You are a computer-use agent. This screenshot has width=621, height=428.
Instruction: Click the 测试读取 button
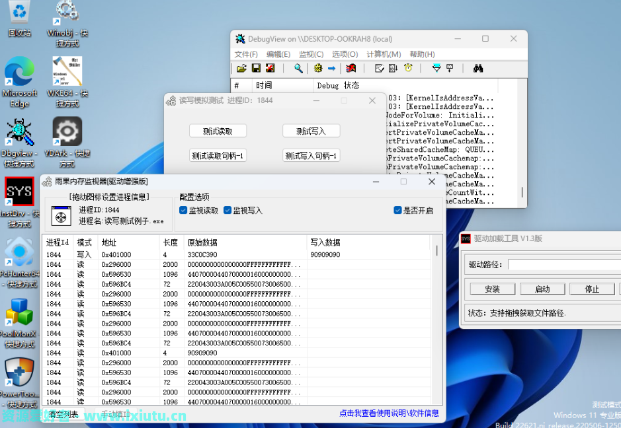click(x=218, y=131)
